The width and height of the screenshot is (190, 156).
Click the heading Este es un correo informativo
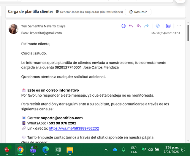53,90
